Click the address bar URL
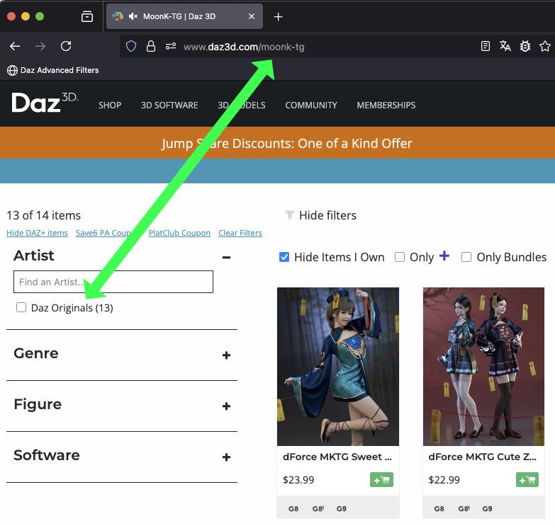Viewport: 555px width, 526px height. pyautogui.click(x=244, y=47)
